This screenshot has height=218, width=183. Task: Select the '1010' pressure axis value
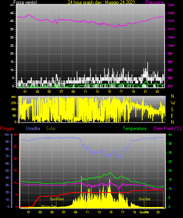click(171, 29)
